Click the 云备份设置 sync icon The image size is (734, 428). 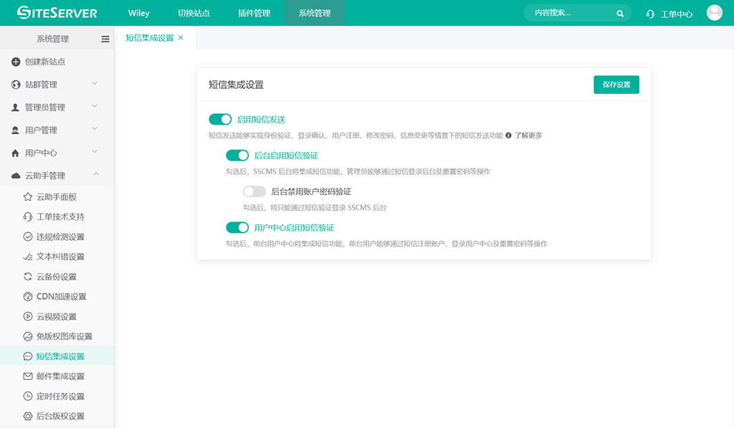[28, 277]
